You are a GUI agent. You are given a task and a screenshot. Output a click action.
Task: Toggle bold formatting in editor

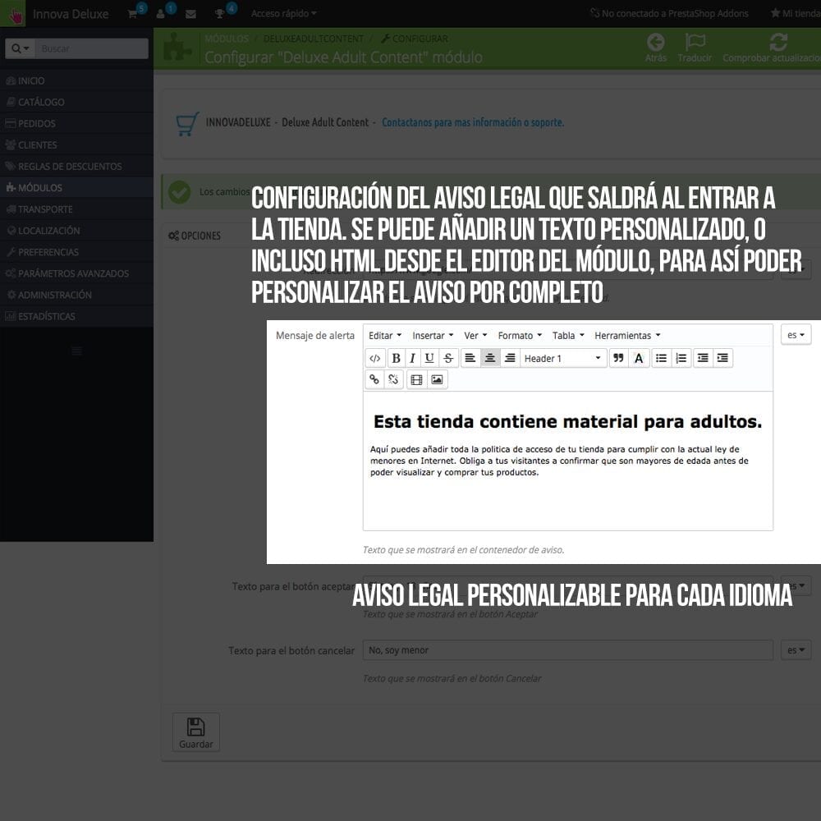click(x=397, y=358)
